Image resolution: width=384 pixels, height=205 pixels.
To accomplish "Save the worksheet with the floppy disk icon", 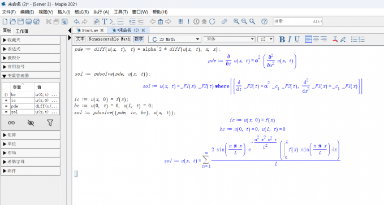I will 20,21.
